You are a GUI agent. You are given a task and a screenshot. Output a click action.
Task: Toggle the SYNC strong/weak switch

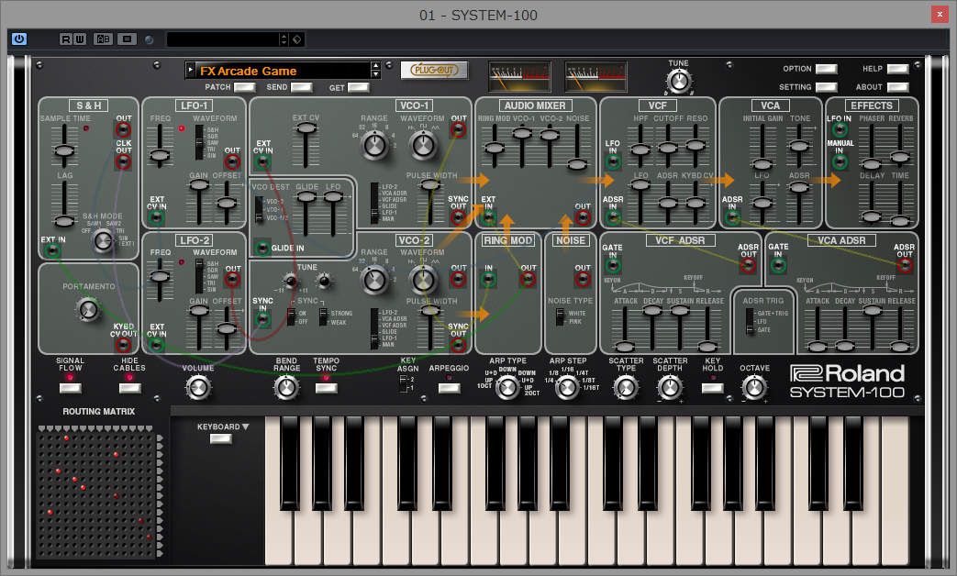point(323,316)
